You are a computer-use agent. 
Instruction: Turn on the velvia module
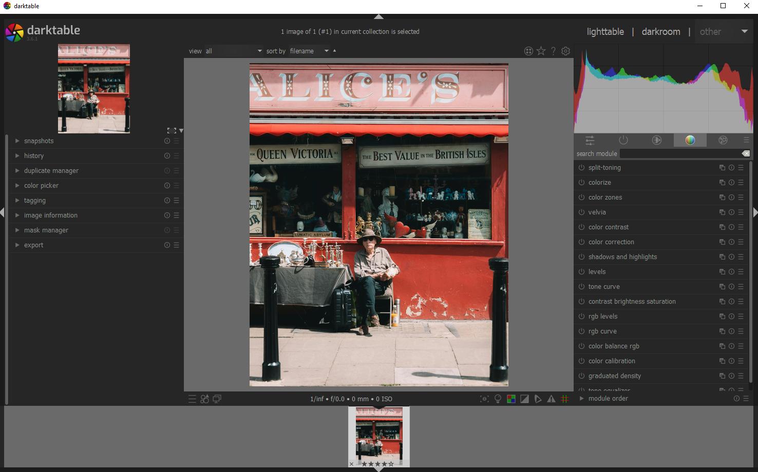point(581,212)
